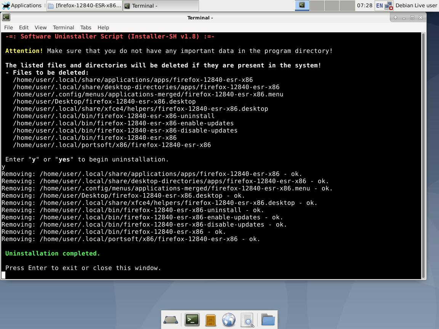Click '- Files to be deleted:' heading

47,72
